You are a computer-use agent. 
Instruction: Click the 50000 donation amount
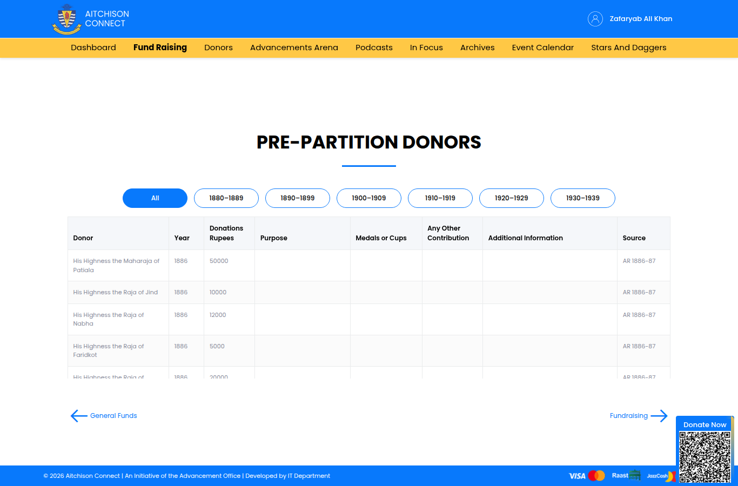point(219,261)
